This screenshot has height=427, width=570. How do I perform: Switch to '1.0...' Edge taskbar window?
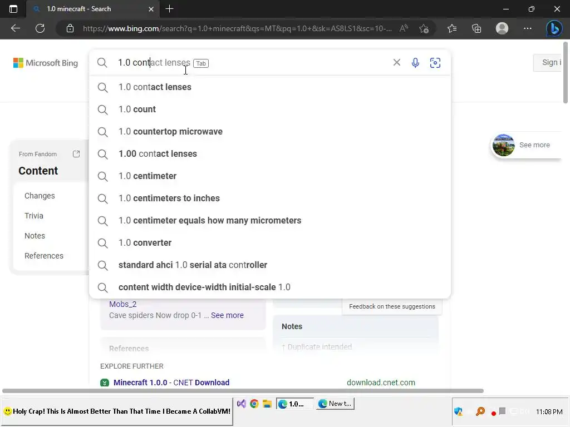click(295, 404)
